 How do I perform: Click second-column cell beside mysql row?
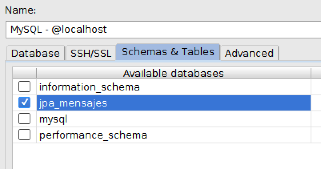316,119
